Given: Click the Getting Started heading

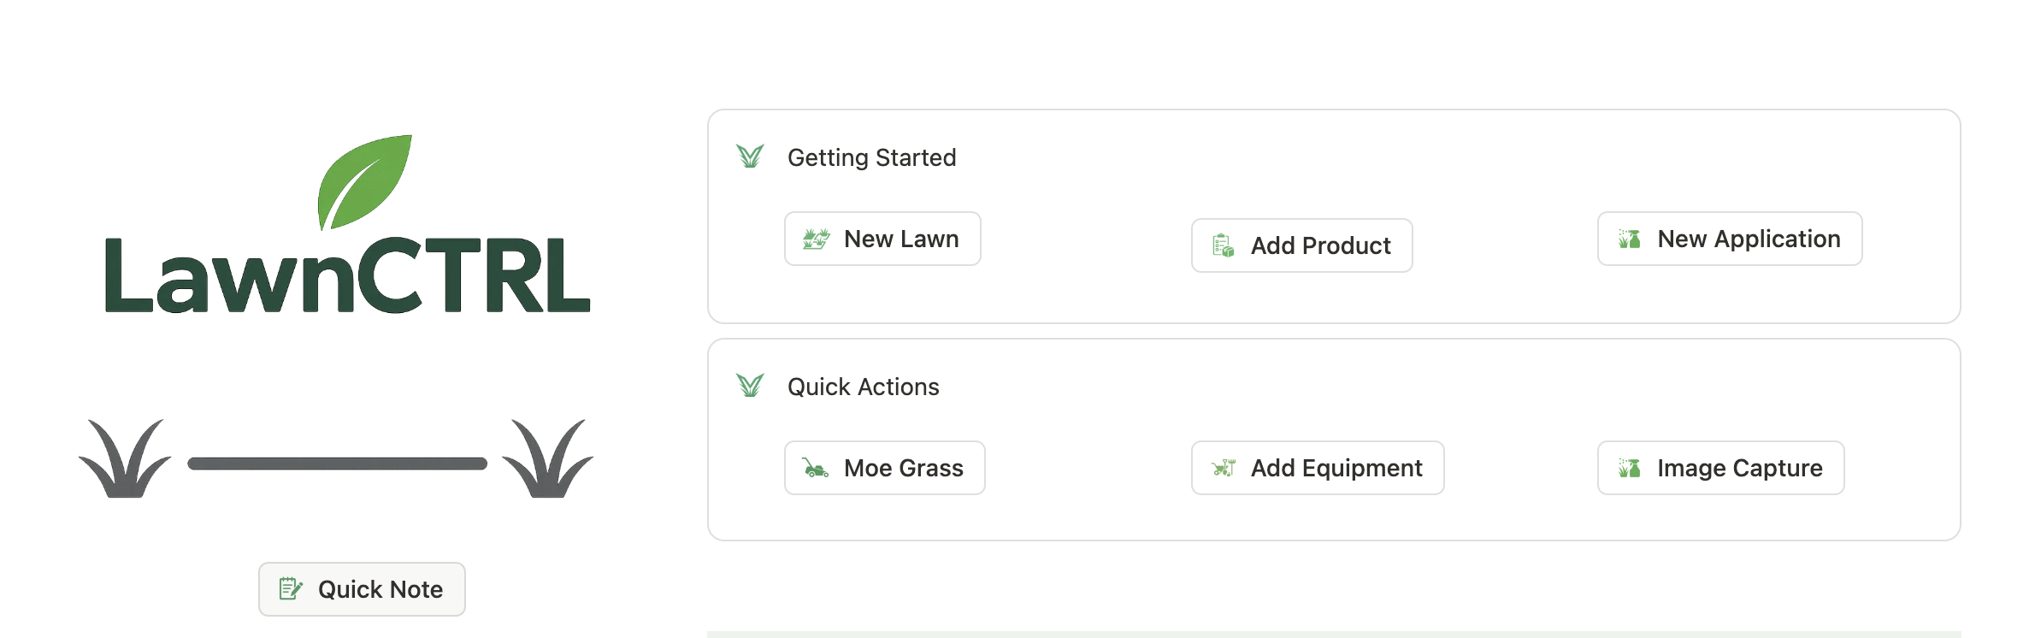Looking at the screenshot, I should [871, 157].
